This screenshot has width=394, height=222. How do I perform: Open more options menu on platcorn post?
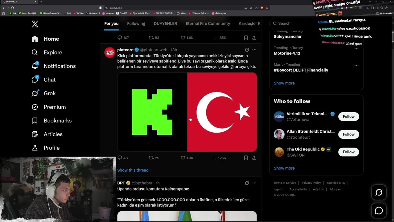(x=254, y=50)
